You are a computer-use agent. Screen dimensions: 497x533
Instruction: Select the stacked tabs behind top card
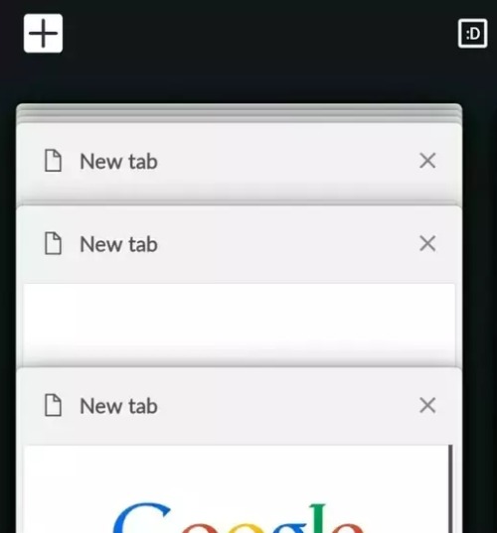pyautogui.click(x=239, y=113)
